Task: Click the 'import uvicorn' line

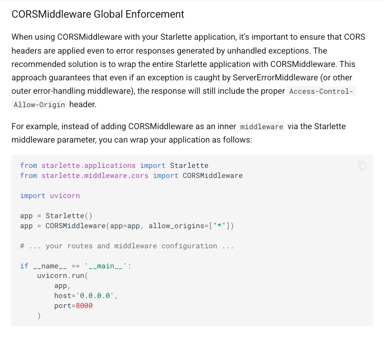Action: 50,196
